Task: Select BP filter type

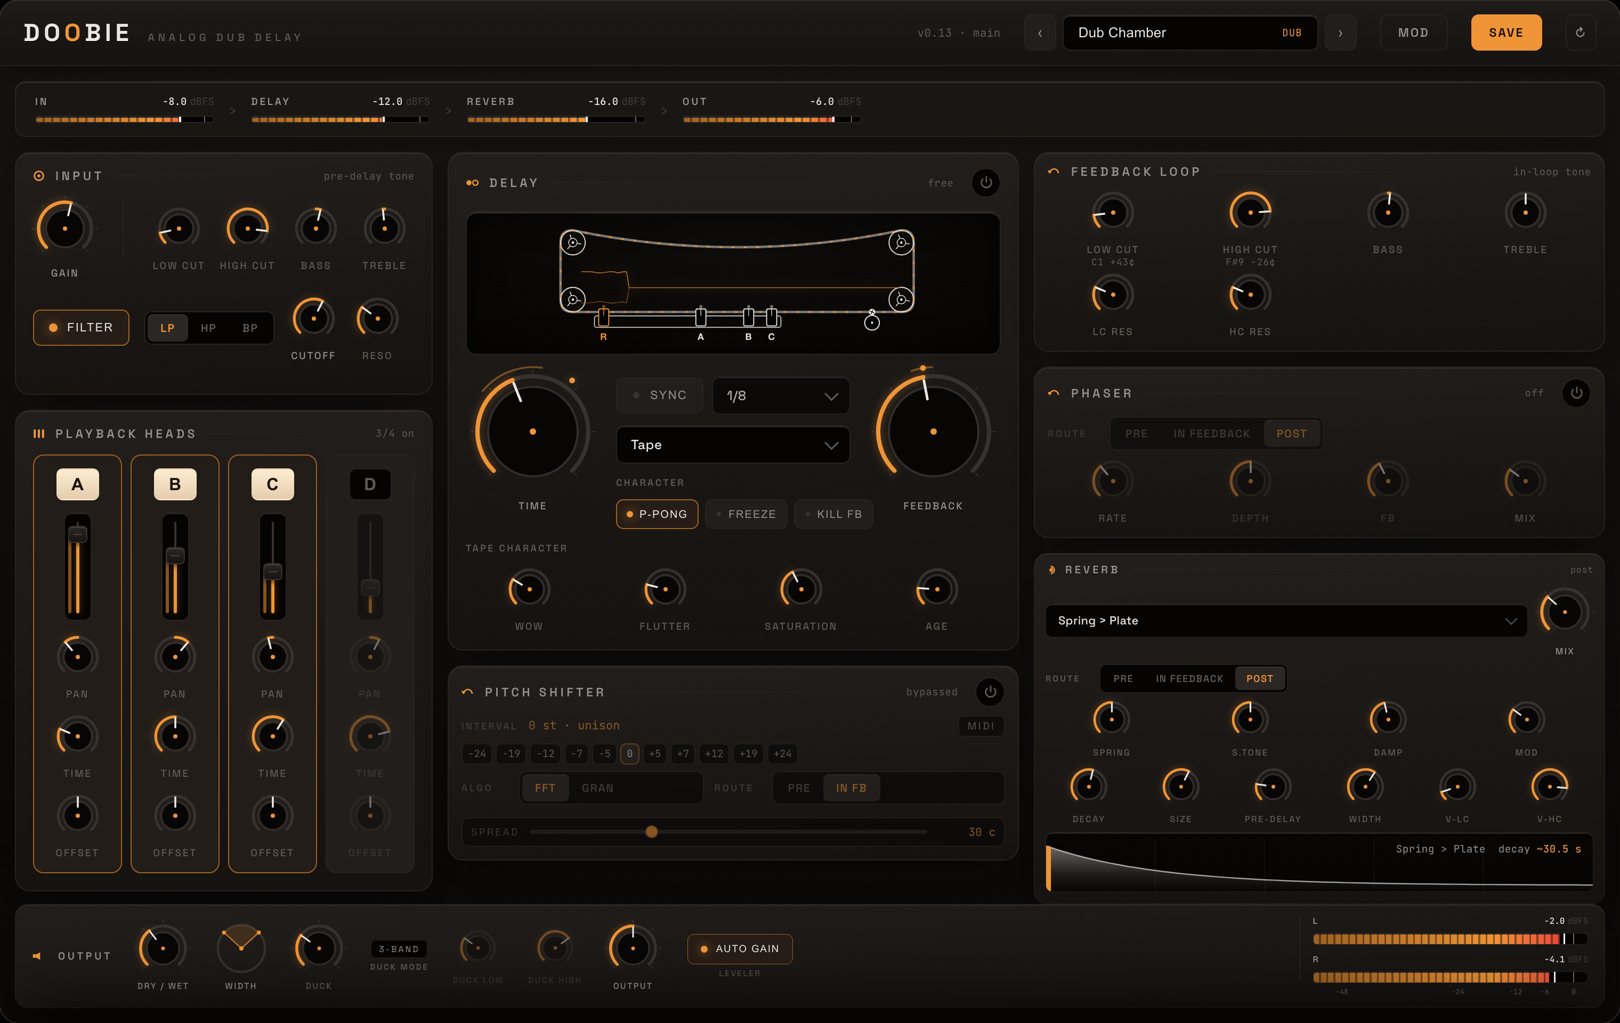Action: (x=249, y=328)
